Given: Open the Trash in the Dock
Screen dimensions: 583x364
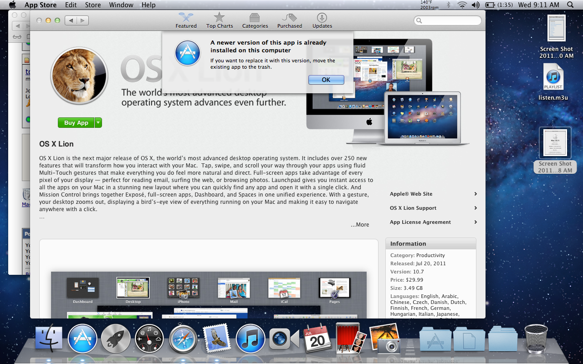Looking at the screenshot, I should (536, 339).
